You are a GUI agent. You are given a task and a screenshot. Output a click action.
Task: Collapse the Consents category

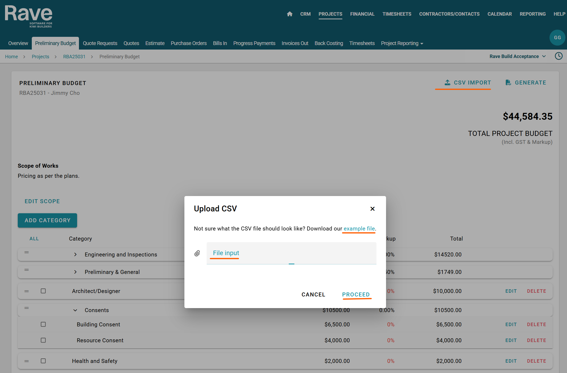pos(75,310)
